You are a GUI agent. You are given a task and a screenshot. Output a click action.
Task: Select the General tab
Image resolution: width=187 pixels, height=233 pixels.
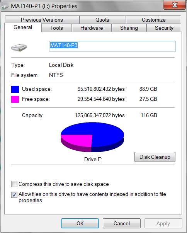(23, 27)
